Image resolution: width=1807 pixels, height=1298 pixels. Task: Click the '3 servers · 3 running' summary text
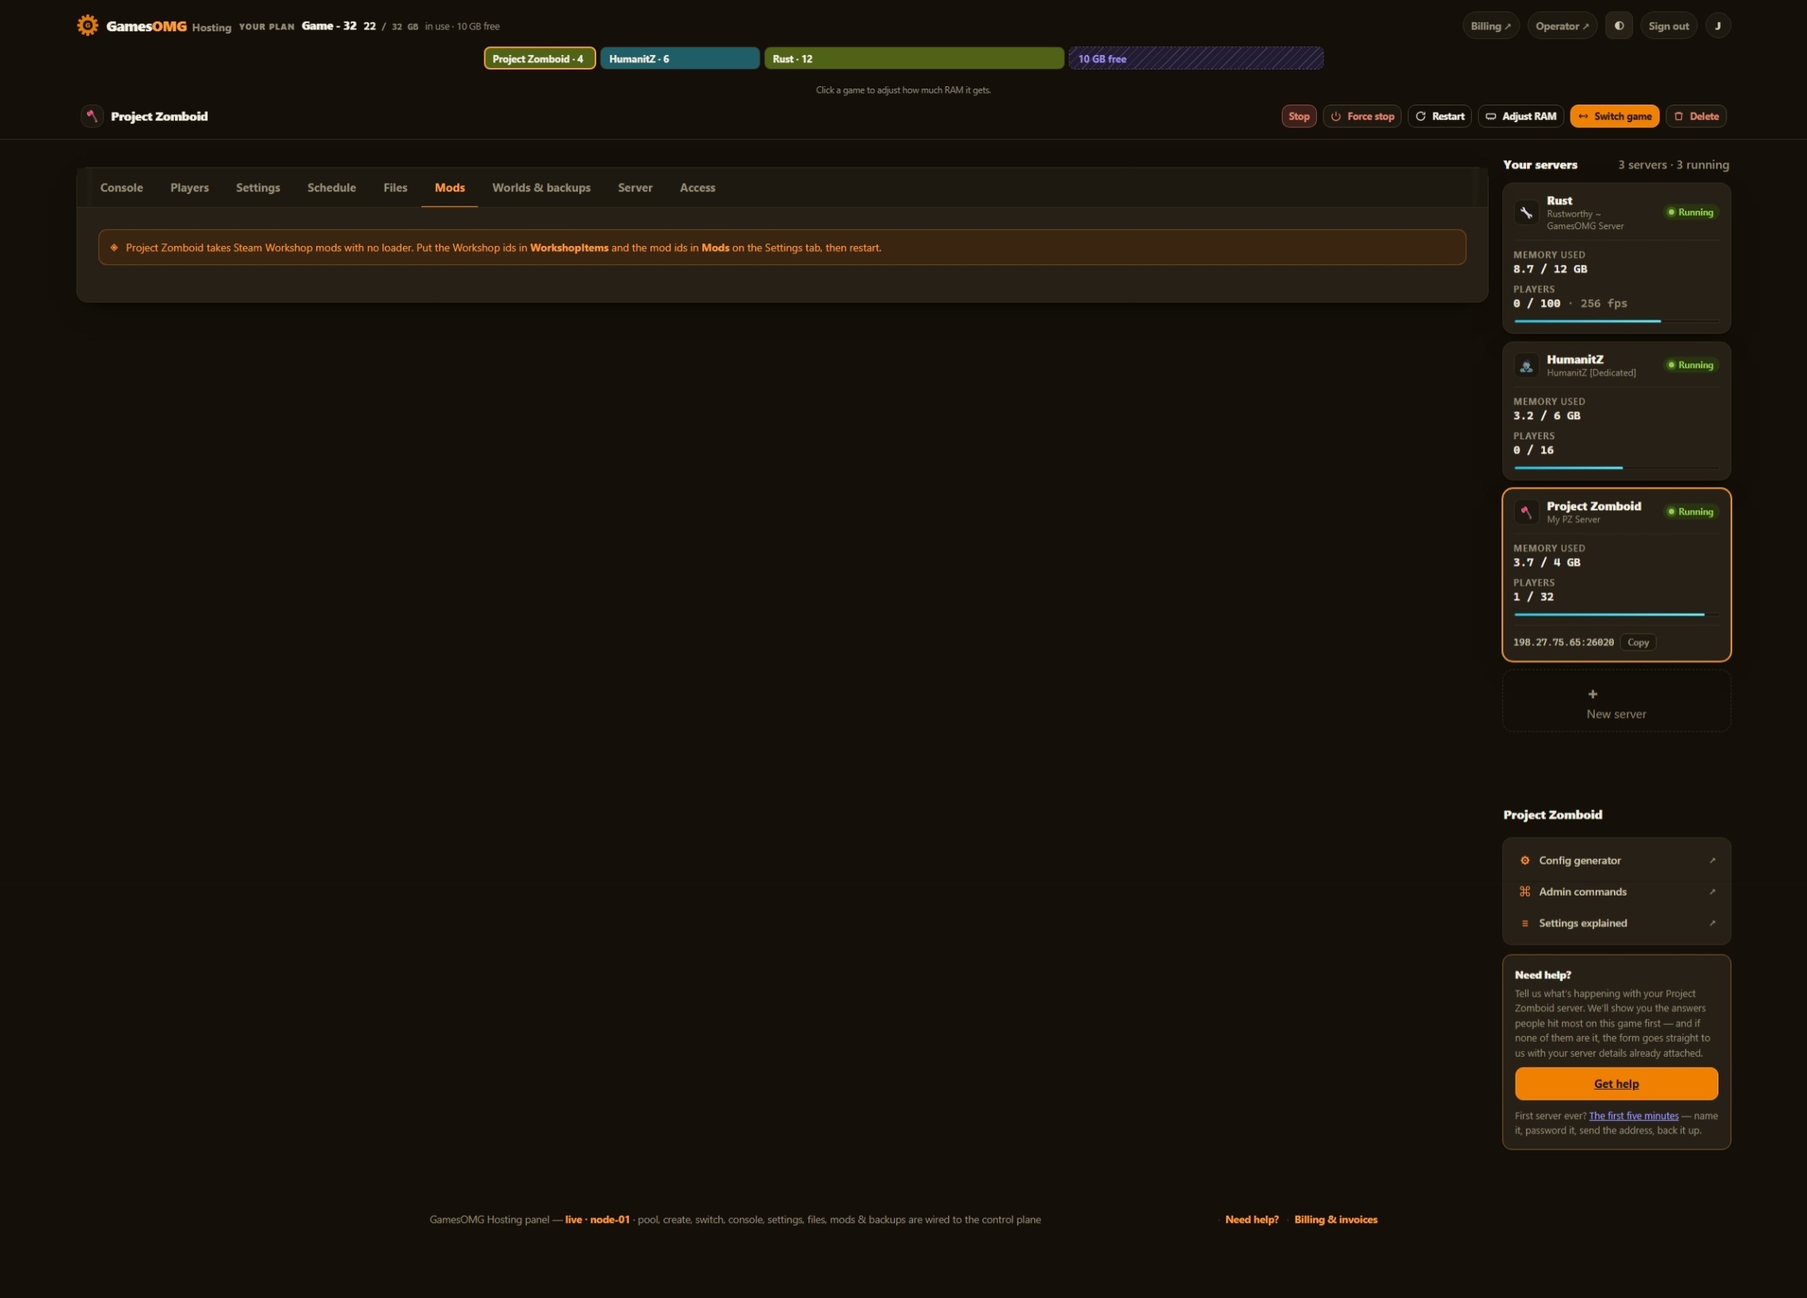click(x=1674, y=165)
